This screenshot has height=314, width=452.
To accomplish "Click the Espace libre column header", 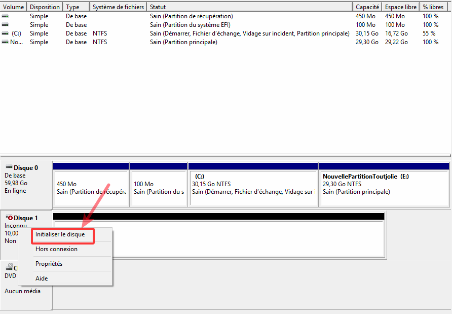I will pos(400,7).
